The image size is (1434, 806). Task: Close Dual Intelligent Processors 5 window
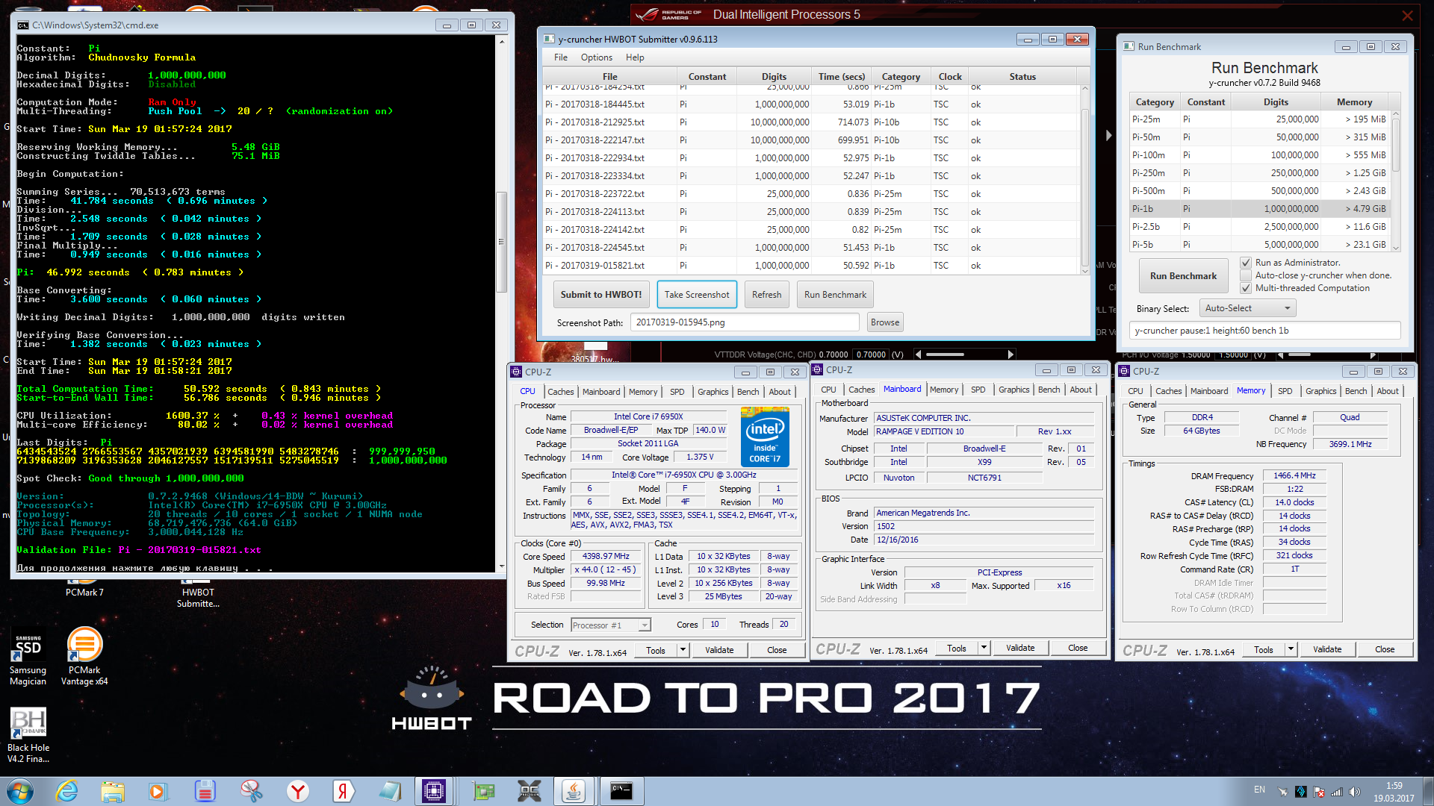point(1407,15)
